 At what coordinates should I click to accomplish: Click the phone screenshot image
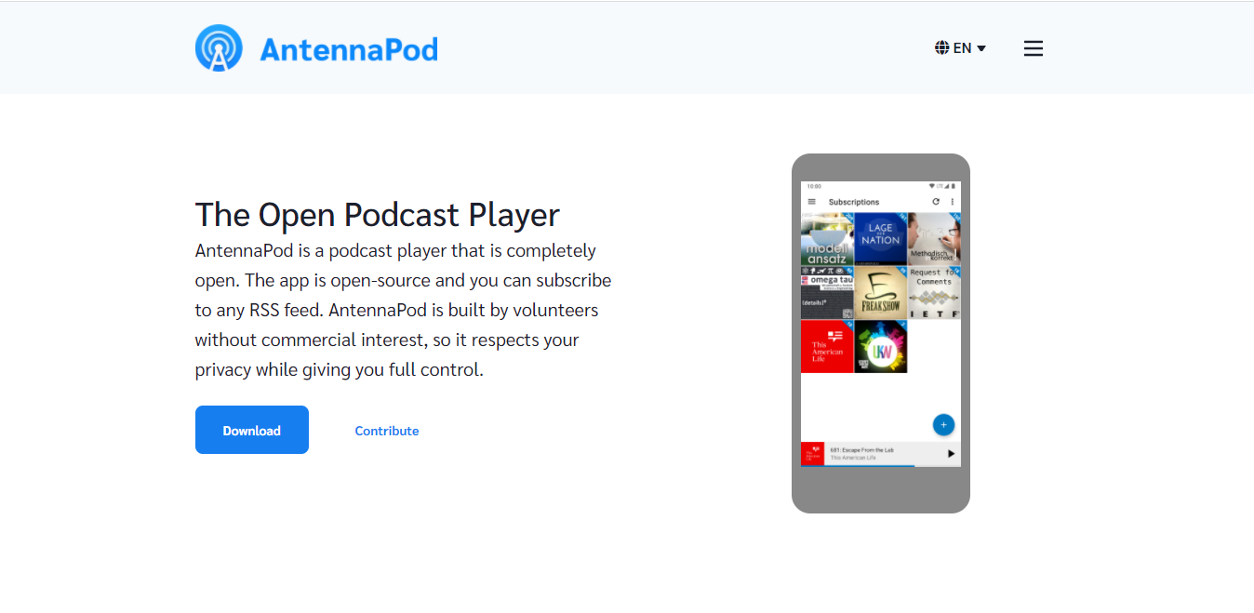pyautogui.click(x=881, y=333)
